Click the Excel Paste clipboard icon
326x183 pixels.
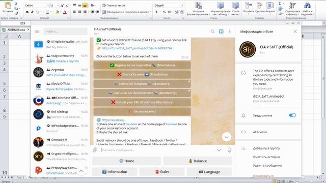tap(8, 6)
